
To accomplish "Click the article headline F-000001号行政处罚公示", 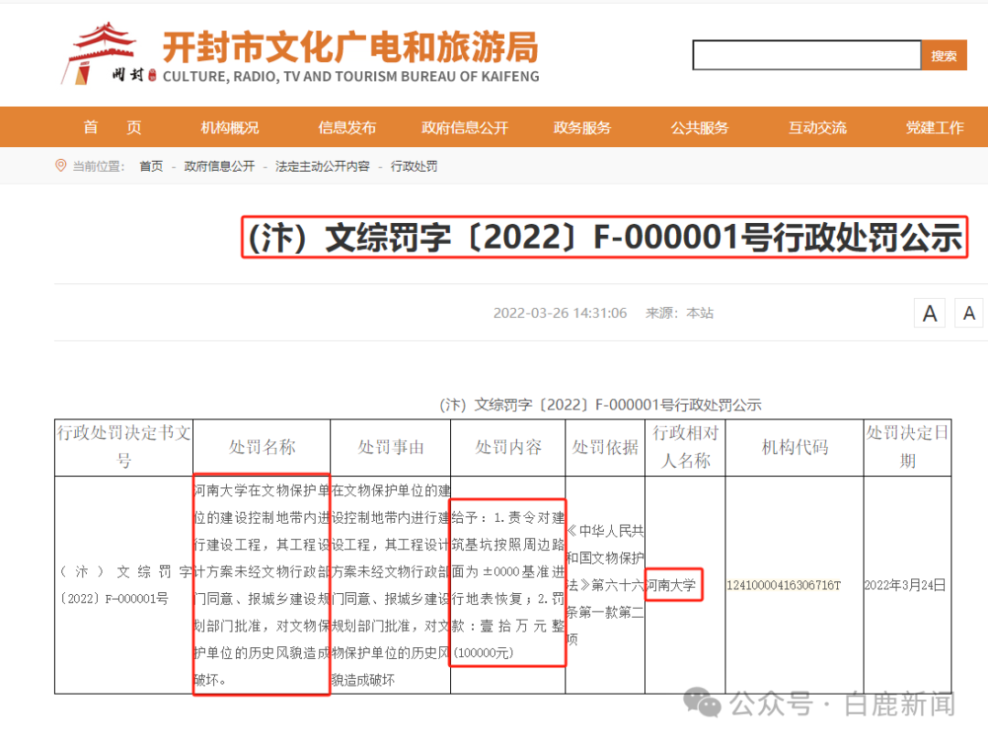I will (605, 238).
